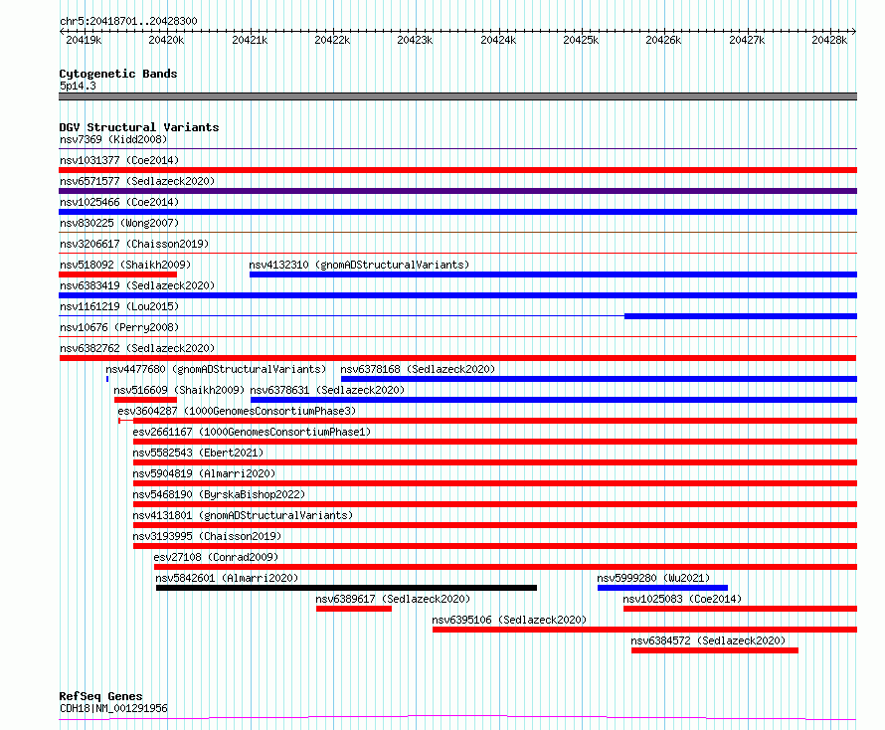Select the black nsv5842601 (Almarri2020) bar
885x730 pixels.
(x=347, y=588)
